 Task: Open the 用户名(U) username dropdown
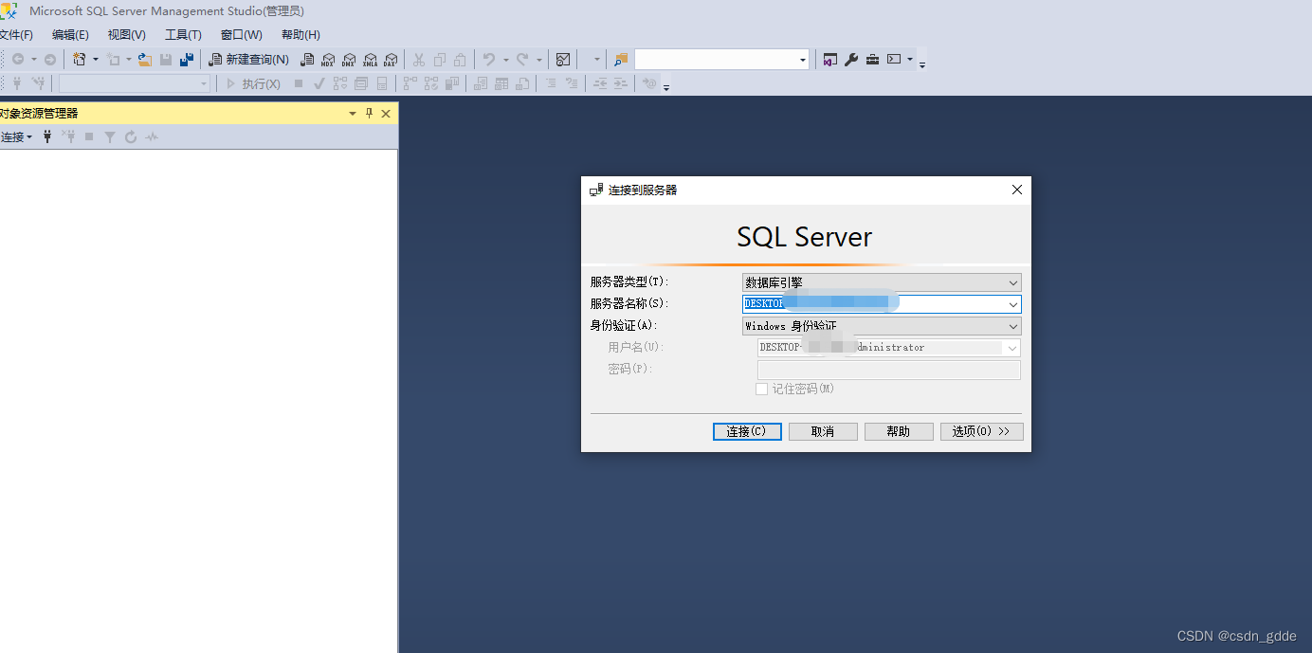pyautogui.click(x=1011, y=348)
